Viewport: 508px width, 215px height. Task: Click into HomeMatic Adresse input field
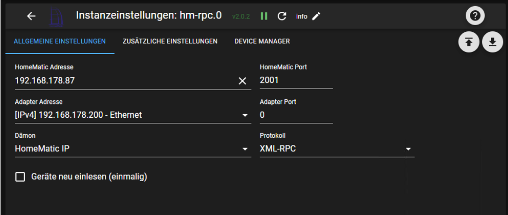[125, 81]
